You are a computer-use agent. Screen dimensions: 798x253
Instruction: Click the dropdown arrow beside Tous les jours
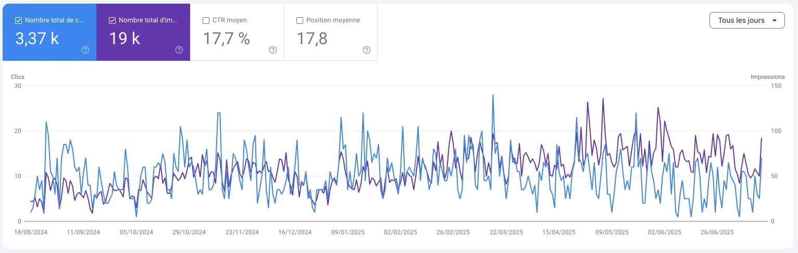(775, 21)
